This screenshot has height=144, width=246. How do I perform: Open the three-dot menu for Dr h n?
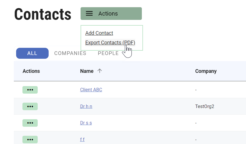tap(30, 106)
